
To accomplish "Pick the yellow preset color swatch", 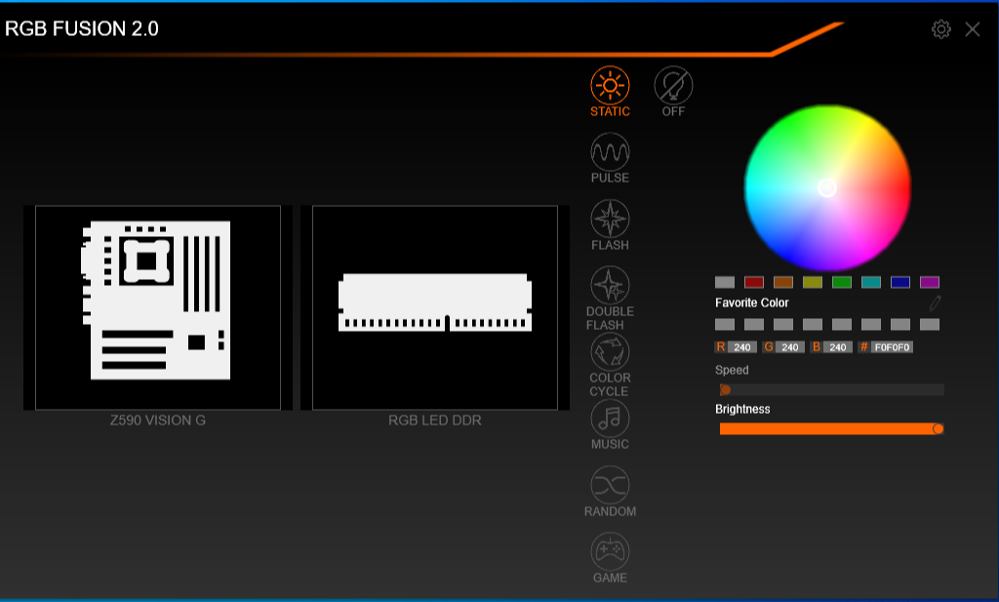I will tap(813, 282).
